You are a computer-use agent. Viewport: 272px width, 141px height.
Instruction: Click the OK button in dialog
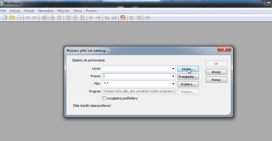216,64
